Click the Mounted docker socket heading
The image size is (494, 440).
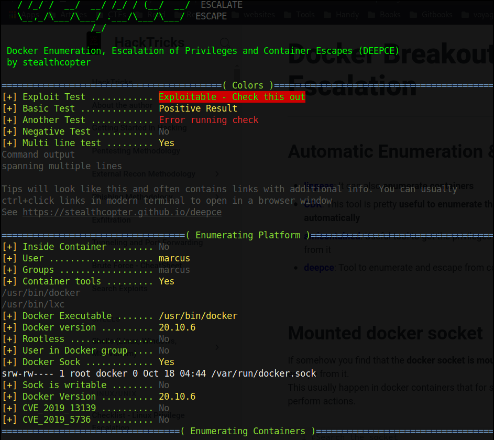click(385, 333)
